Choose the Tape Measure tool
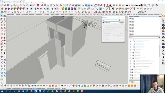The width and height of the screenshot is (165, 93). (2, 47)
